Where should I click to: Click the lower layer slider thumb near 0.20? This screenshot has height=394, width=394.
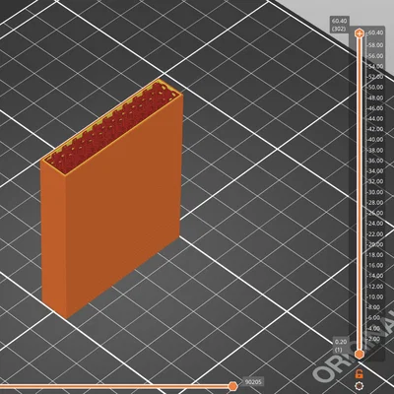[x=360, y=354]
